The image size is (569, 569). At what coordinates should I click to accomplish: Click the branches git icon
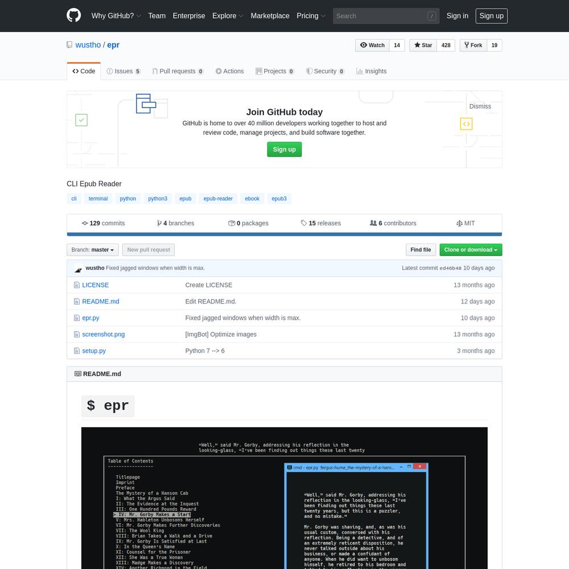159,223
